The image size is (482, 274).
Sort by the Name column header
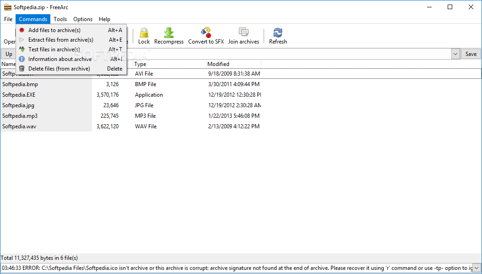pyautogui.click(x=8, y=64)
